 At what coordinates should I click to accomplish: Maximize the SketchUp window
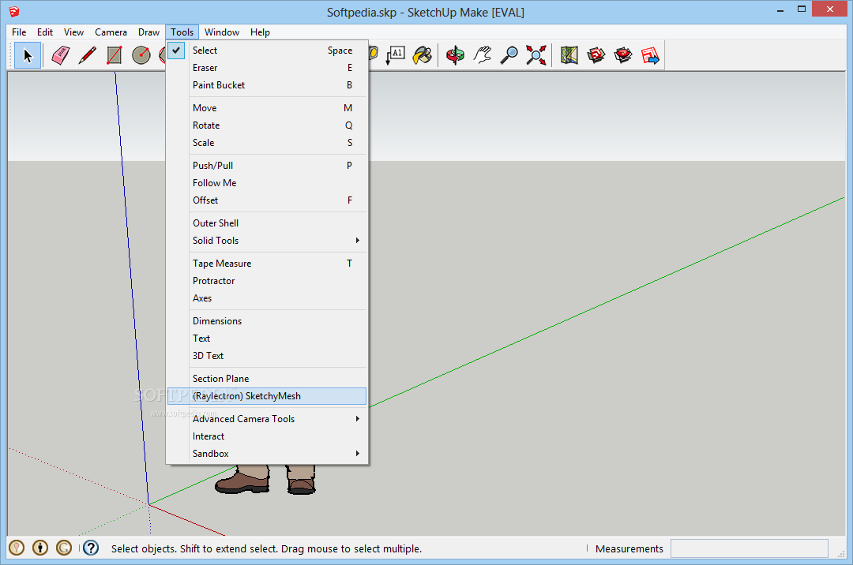(x=802, y=9)
